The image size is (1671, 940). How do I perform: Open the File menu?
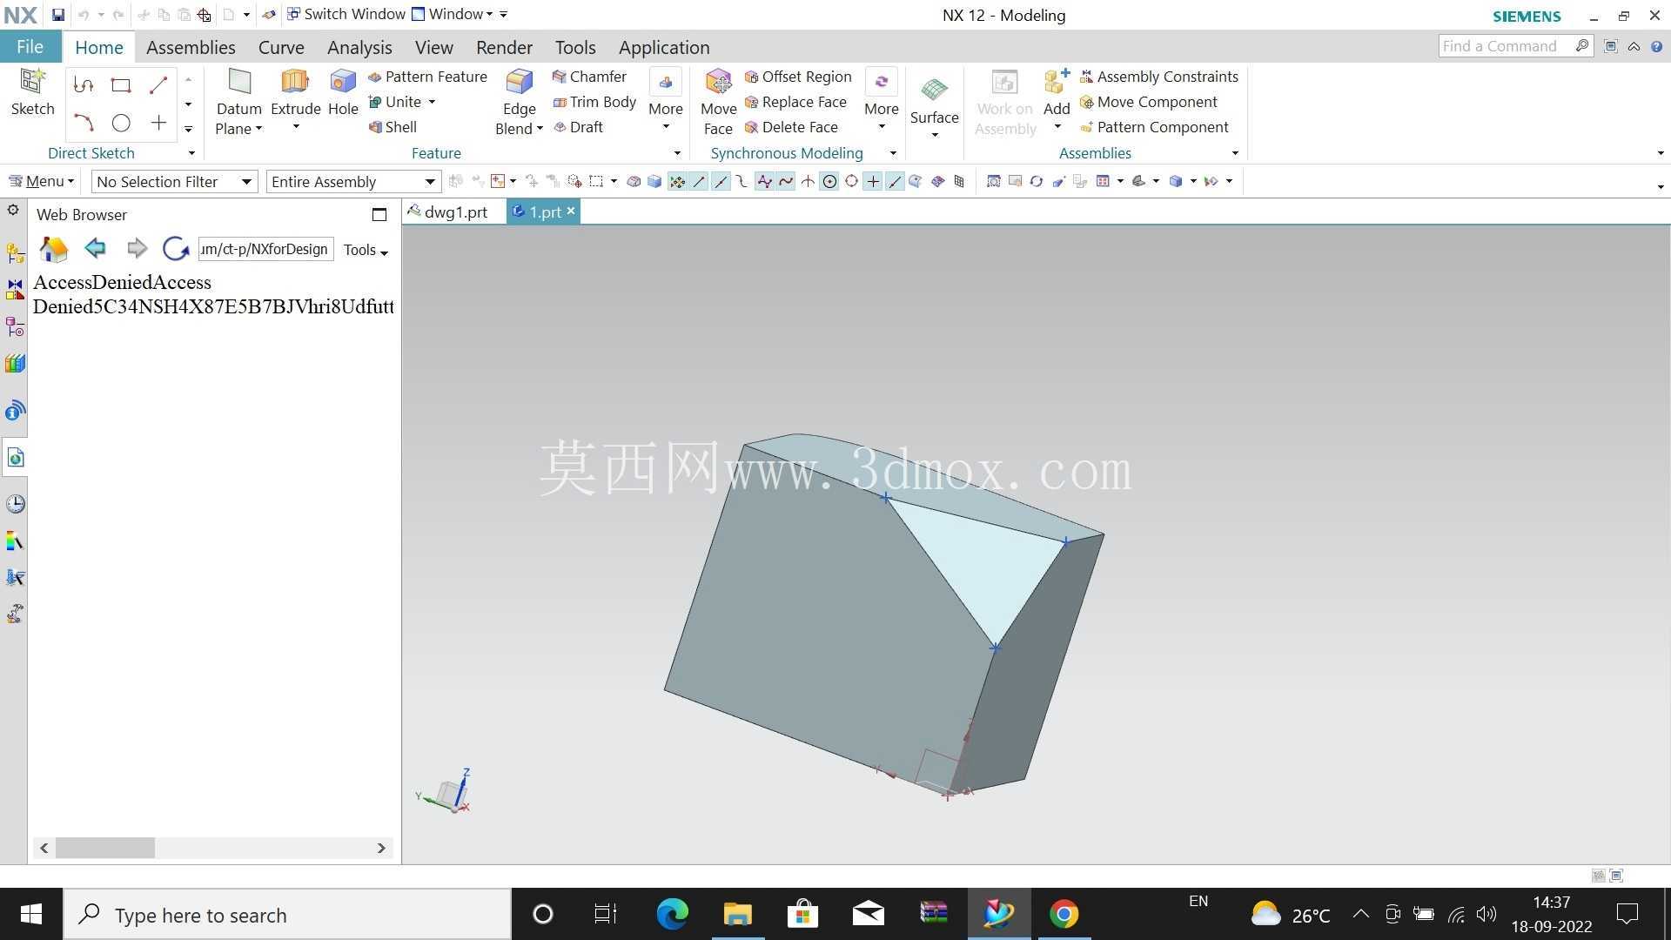(30, 47)
